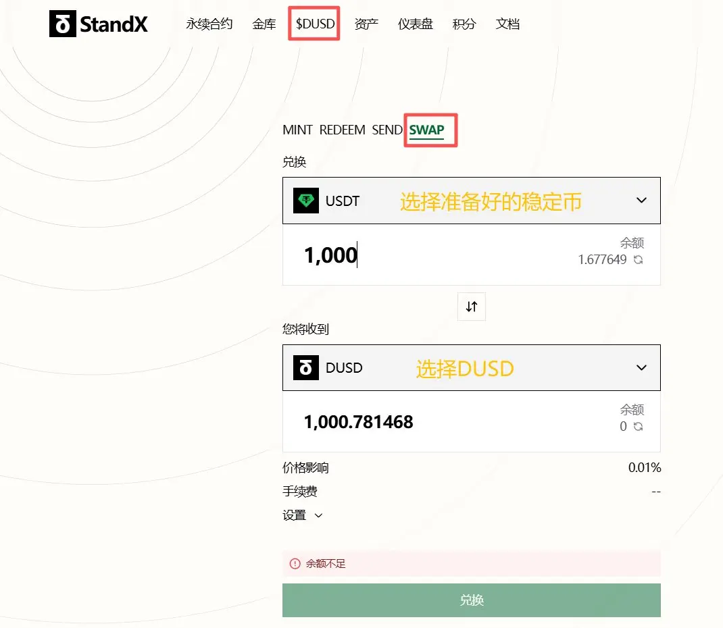The width and height of the screenshot is (723, 628).
Task: Open the USDT token dropdown
Action: point(471,201)
